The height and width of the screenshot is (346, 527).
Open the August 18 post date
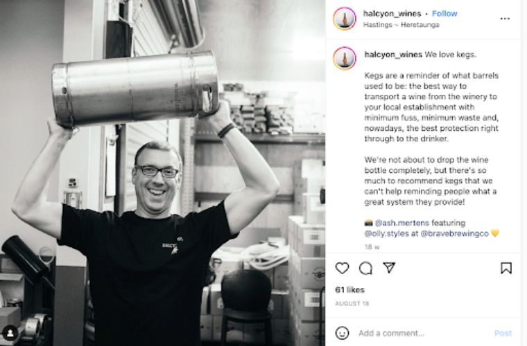tap(352, 304)
